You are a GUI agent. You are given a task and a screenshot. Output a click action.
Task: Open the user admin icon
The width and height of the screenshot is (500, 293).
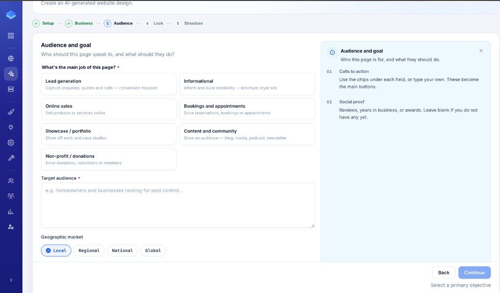click(11, 227)
